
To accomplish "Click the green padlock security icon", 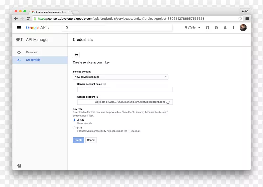I will pos(35,19).
